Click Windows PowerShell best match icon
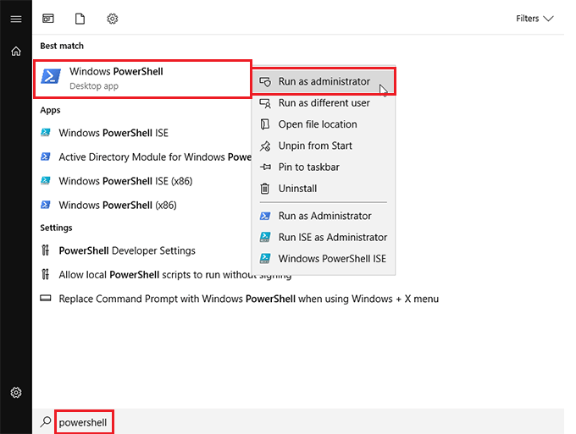576x434 pixels. 51,76
